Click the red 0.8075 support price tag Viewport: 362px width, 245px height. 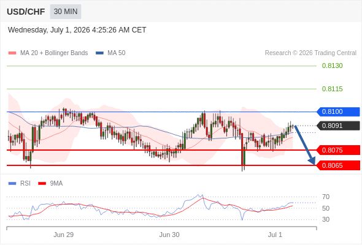pos(338,150)
